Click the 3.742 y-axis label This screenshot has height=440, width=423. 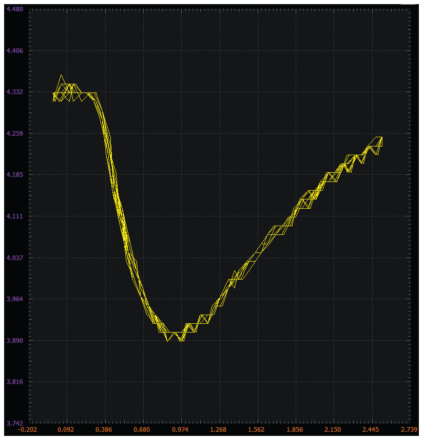tap(15, 423)
